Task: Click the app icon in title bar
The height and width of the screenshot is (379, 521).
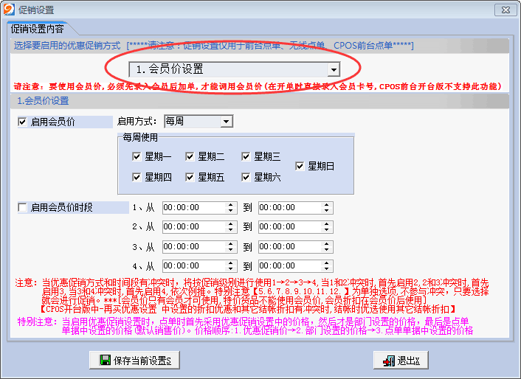Action: (9, 9)
